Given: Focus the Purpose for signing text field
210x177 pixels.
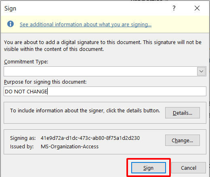Looking at the screenshot, I should point(105,91).
